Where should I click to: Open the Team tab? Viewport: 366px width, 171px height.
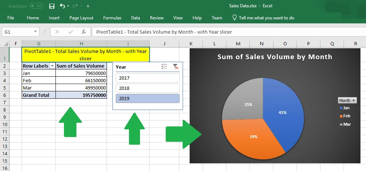point(217,18)
